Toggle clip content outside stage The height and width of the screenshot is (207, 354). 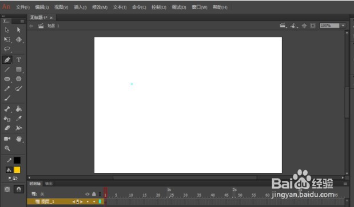[x=313, y=26]
